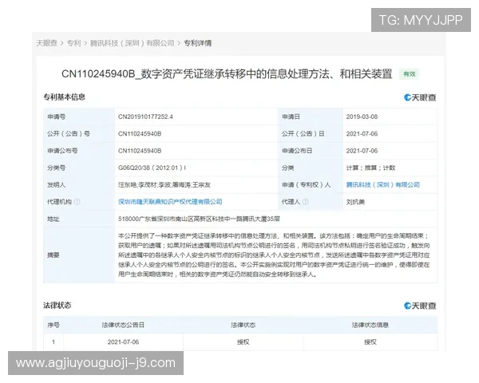Click the 法律状态公告日 column header
The width and height of the screenshot is (479, 383).
(x=123, y=325)
